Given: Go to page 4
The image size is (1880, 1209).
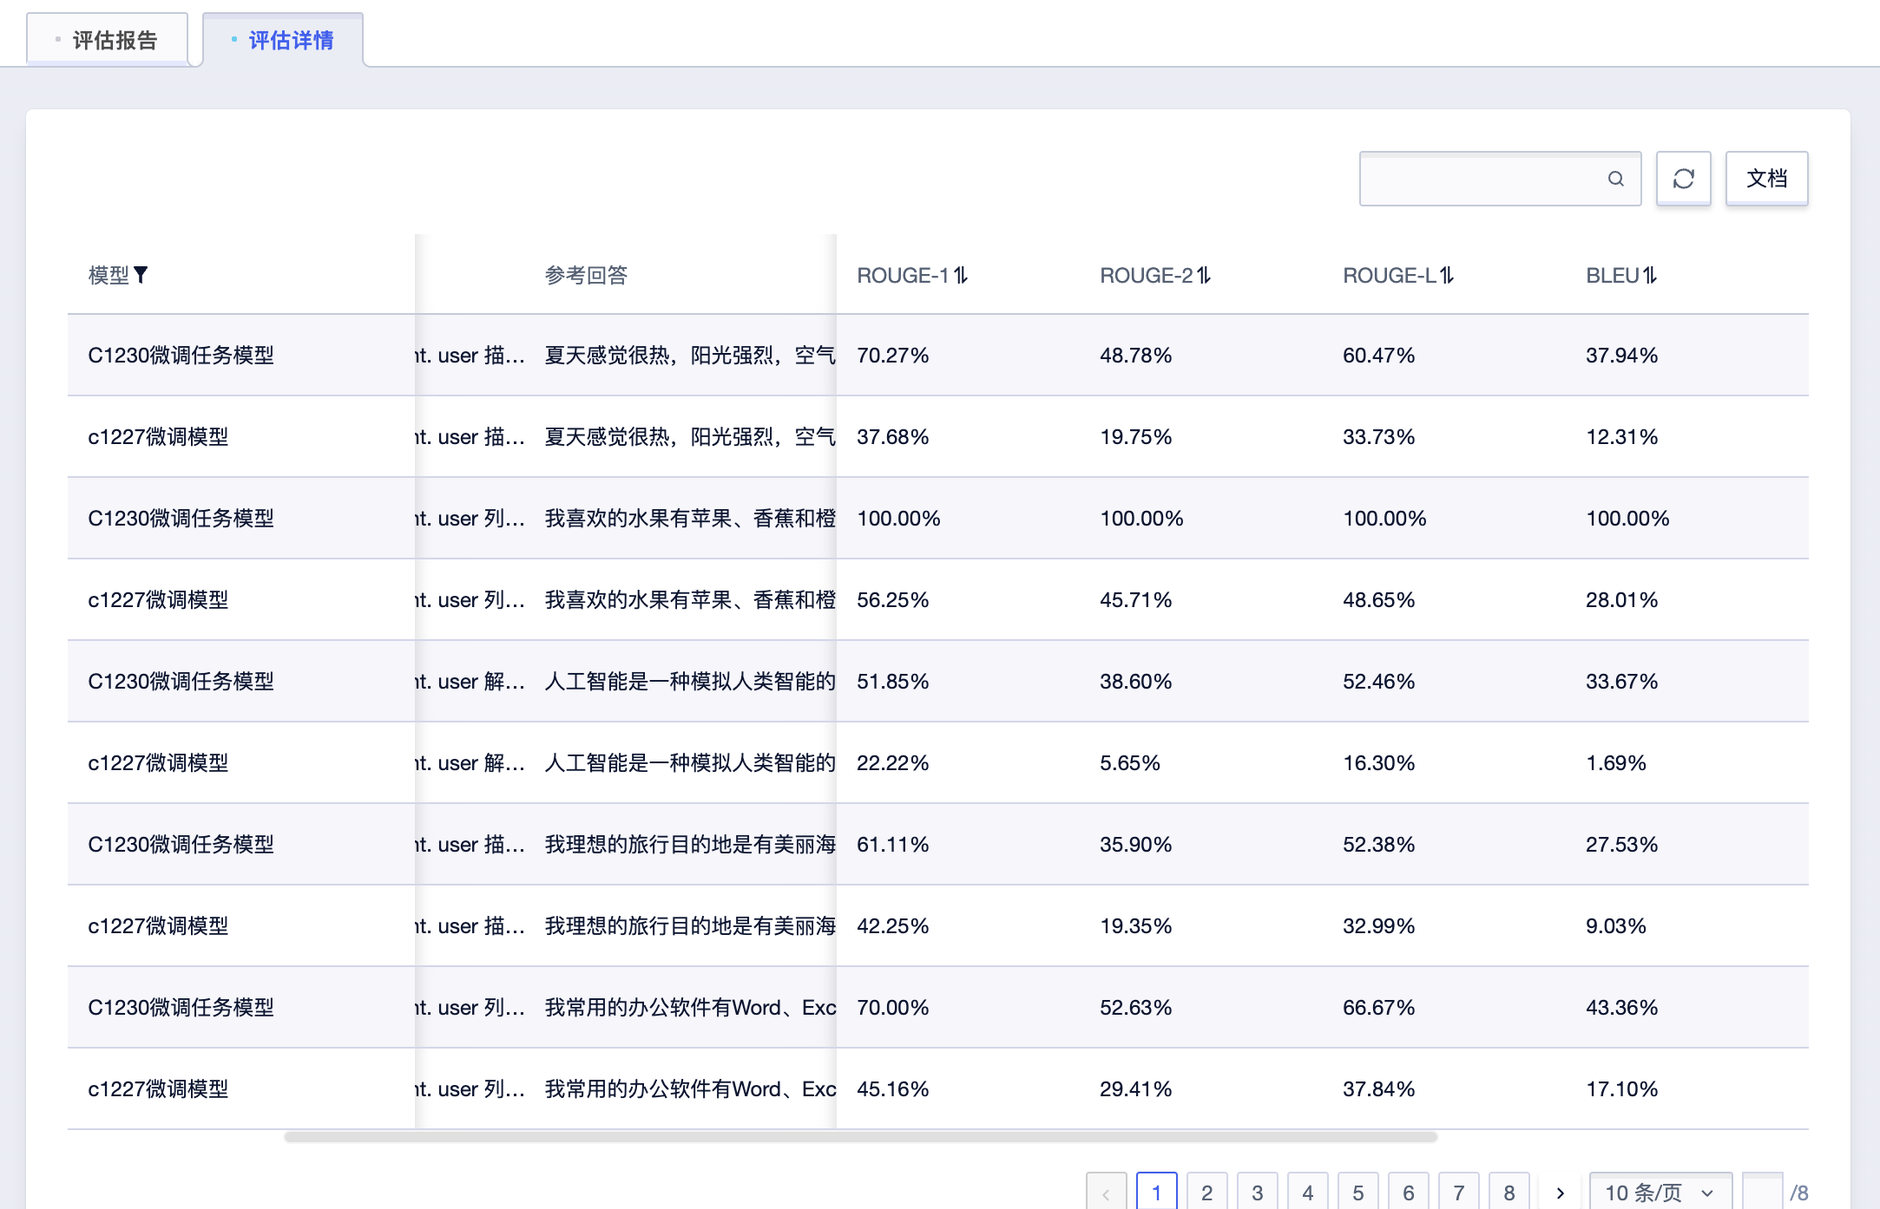Looking at the screenshot, I should (1307, 1193).
